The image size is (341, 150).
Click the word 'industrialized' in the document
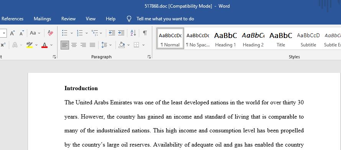tap(114, 131)
